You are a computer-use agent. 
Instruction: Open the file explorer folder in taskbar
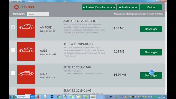click(79, 97)
